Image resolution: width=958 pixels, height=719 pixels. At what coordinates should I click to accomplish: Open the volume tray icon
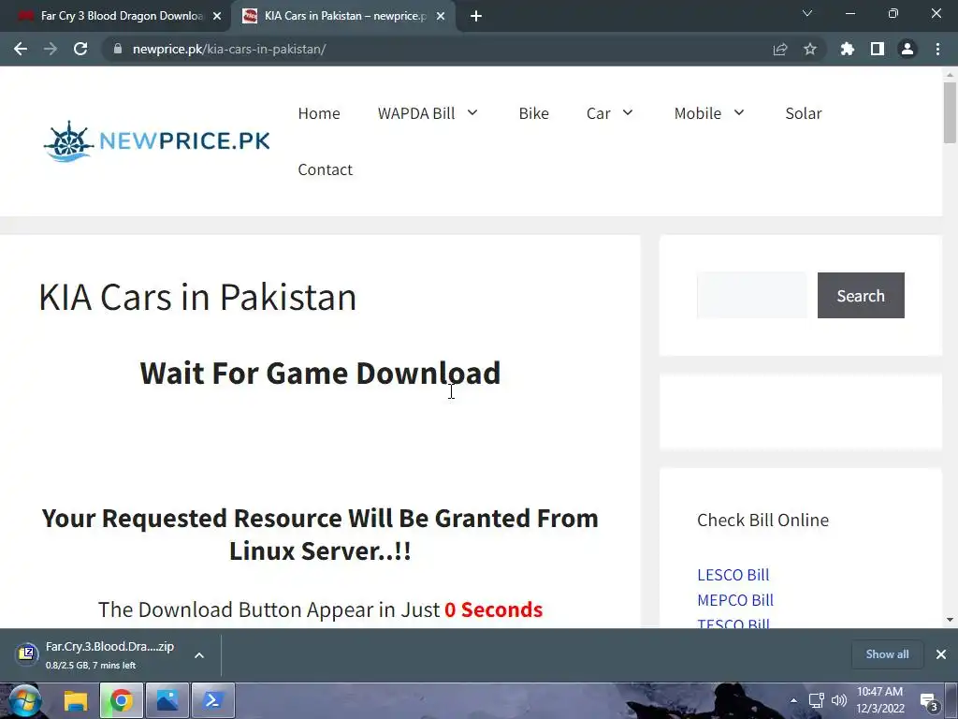click(839, 700)
